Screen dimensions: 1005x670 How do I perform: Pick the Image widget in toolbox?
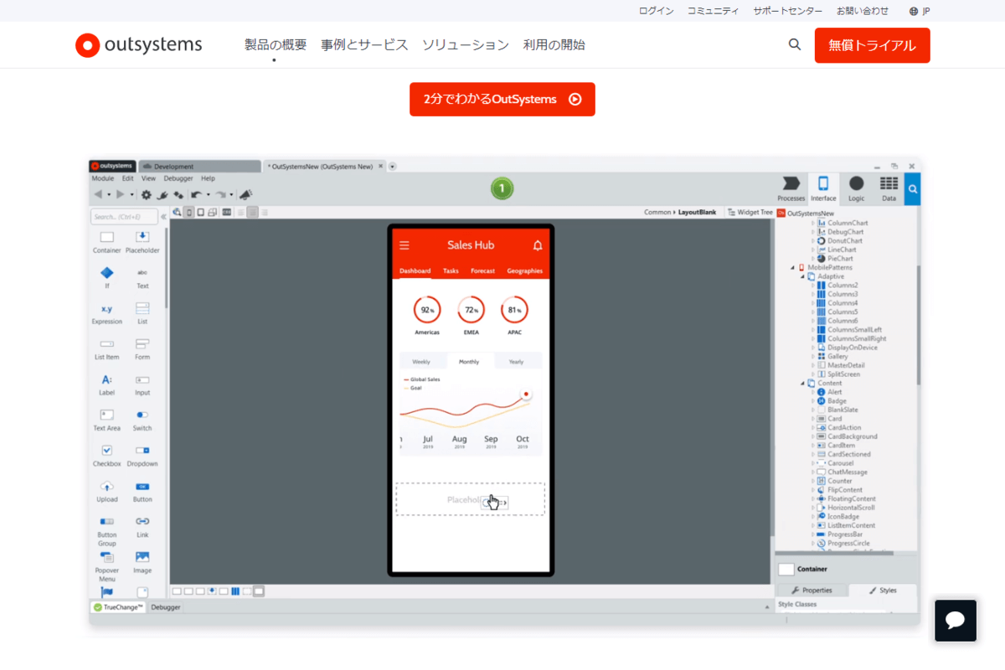(x=142, y=563)
